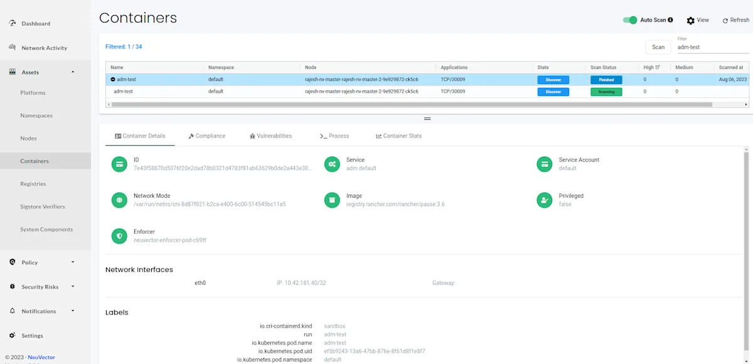
Task: Click the green Image archive icon
Action: pos(332,200)
